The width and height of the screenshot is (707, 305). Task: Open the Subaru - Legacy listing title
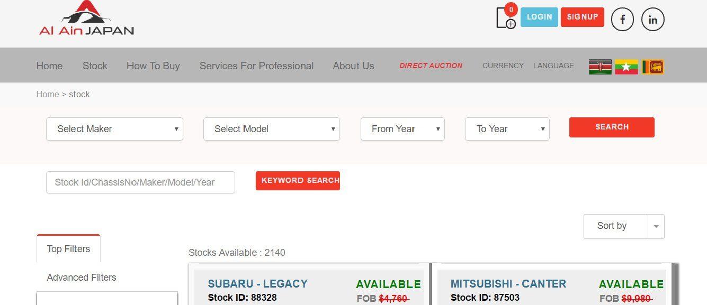pyautogui.click(x=257, y=284)
